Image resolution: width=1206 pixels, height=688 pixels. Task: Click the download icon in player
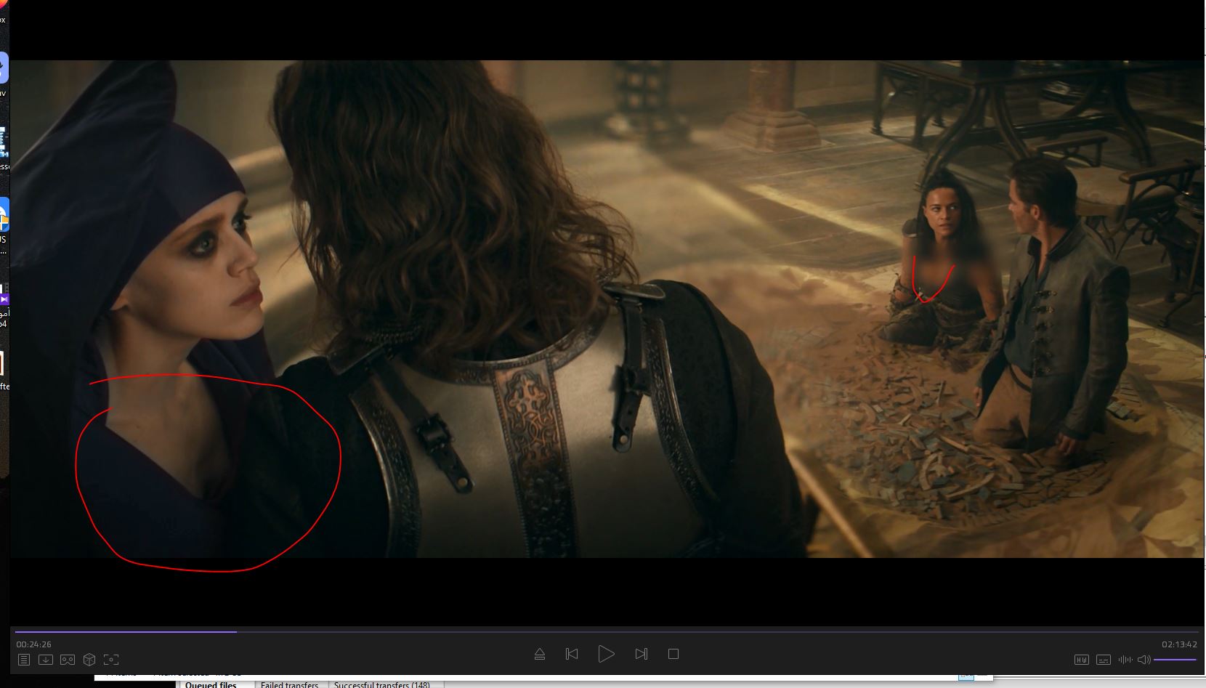45,660
